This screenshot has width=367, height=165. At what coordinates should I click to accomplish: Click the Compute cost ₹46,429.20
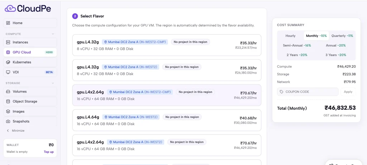coord(347,67)
